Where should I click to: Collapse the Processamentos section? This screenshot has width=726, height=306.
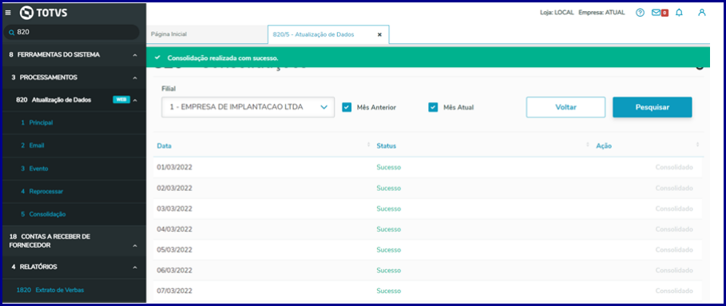pyautogui.click(x=135, y=77)
